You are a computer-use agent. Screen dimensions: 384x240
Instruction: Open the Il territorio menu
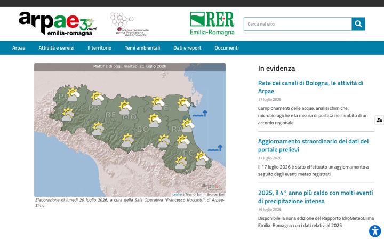pos(99,48)
